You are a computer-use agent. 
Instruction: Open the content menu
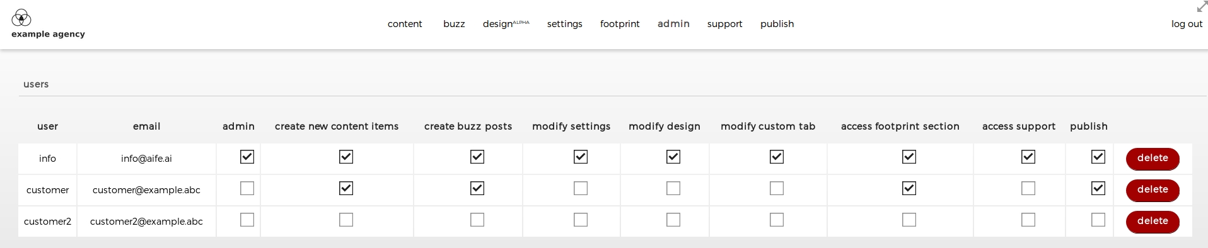[405, 24]
